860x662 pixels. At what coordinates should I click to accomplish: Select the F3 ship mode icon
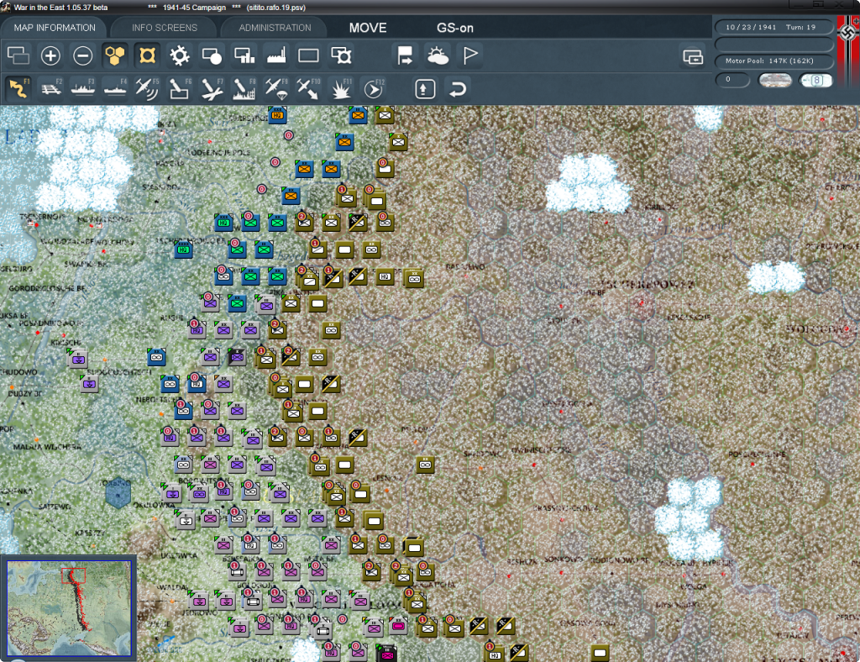point(83,88)
